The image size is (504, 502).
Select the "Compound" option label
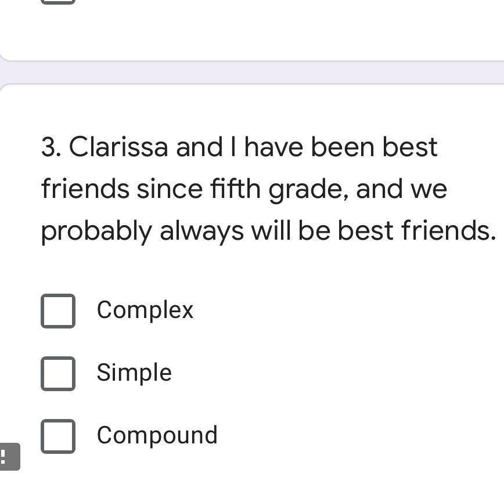pyautogui.click(x=157, y=435)
